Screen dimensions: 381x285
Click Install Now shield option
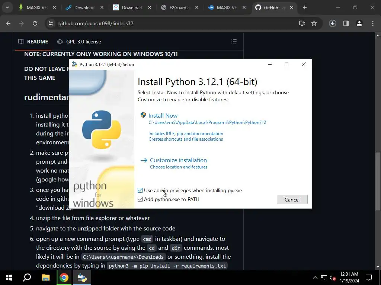(163, 116)
